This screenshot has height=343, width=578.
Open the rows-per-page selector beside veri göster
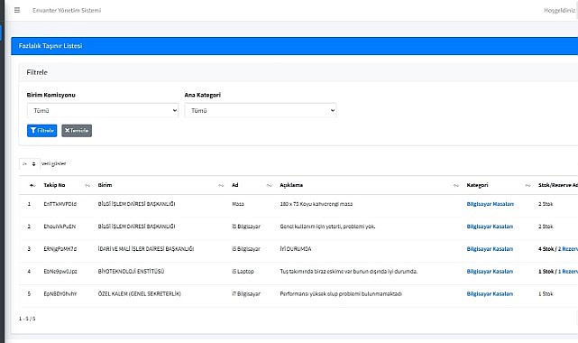[x=29, y=163]
